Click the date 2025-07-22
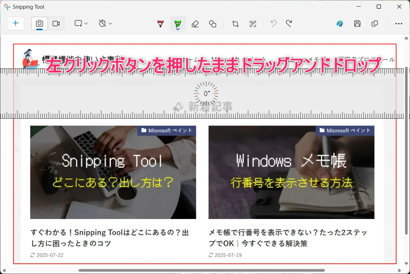 click(50, 255)
